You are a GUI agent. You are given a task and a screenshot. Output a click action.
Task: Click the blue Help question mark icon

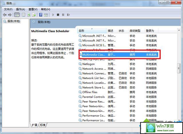coord(41,15)
